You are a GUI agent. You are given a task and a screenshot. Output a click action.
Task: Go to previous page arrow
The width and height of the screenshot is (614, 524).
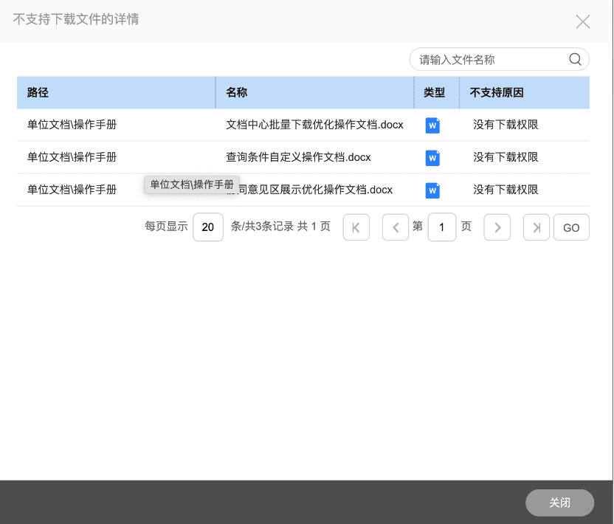[396, 227]
